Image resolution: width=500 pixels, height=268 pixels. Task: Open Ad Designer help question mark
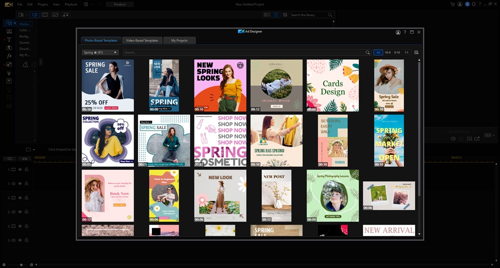(x=405, y=32)
